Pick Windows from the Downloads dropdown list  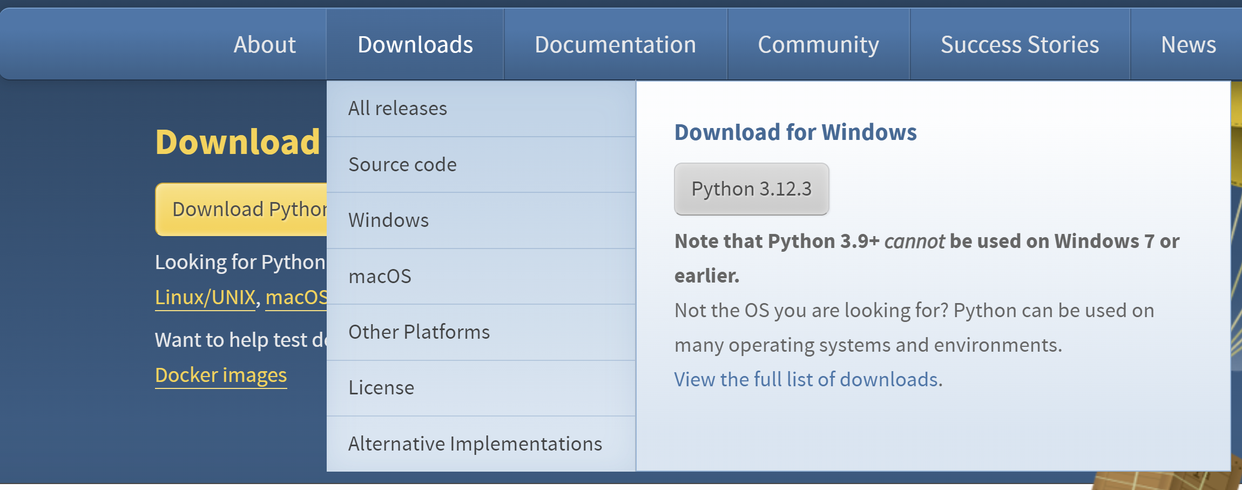pyautogui.click(x=388, y=220)
